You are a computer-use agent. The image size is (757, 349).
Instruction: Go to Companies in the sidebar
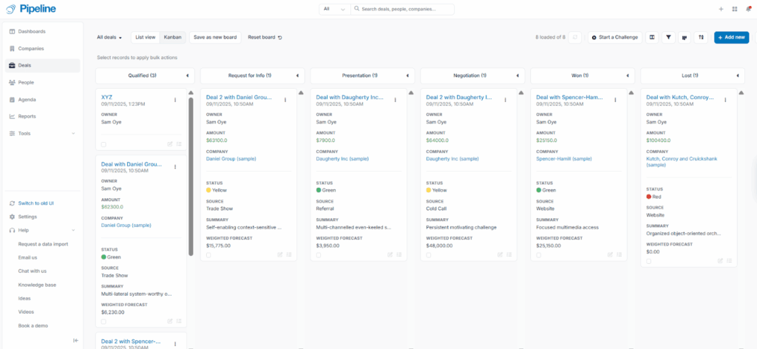(31, 48)
